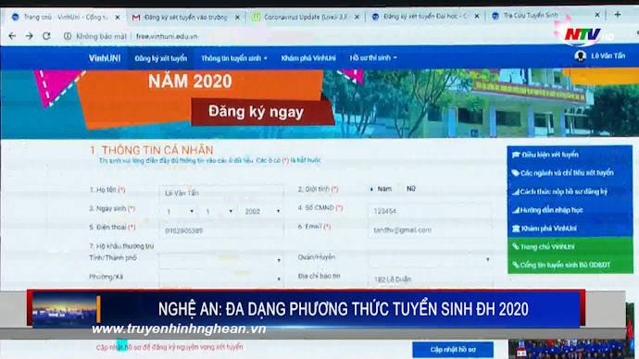The image size is (639, 359).
Task: Open 'Khám phá VinhUni' navbar item
Action: 308,58
